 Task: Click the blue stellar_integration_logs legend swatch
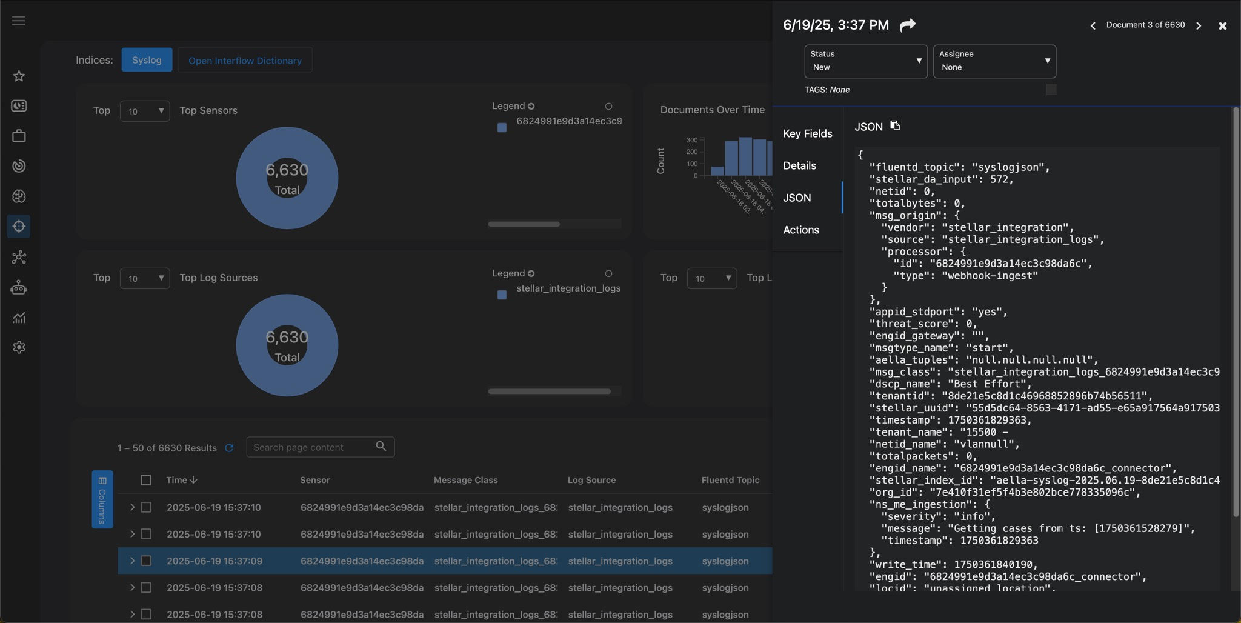(x=502, y=295)
